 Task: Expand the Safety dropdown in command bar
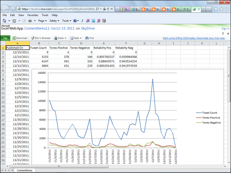[x=54, y=21]
